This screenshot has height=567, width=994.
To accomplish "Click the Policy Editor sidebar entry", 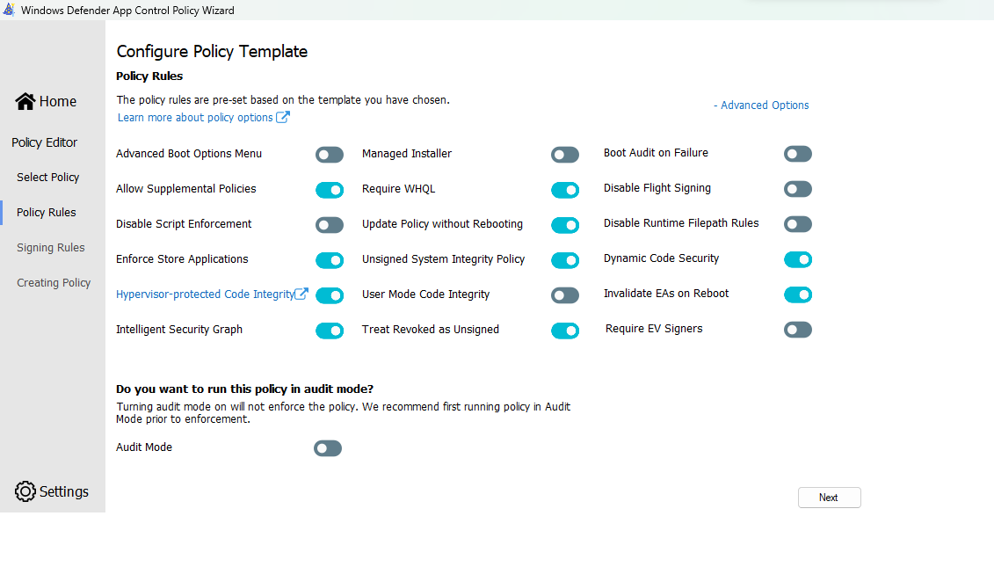I will pyautogui.click(x=44, y=142).
